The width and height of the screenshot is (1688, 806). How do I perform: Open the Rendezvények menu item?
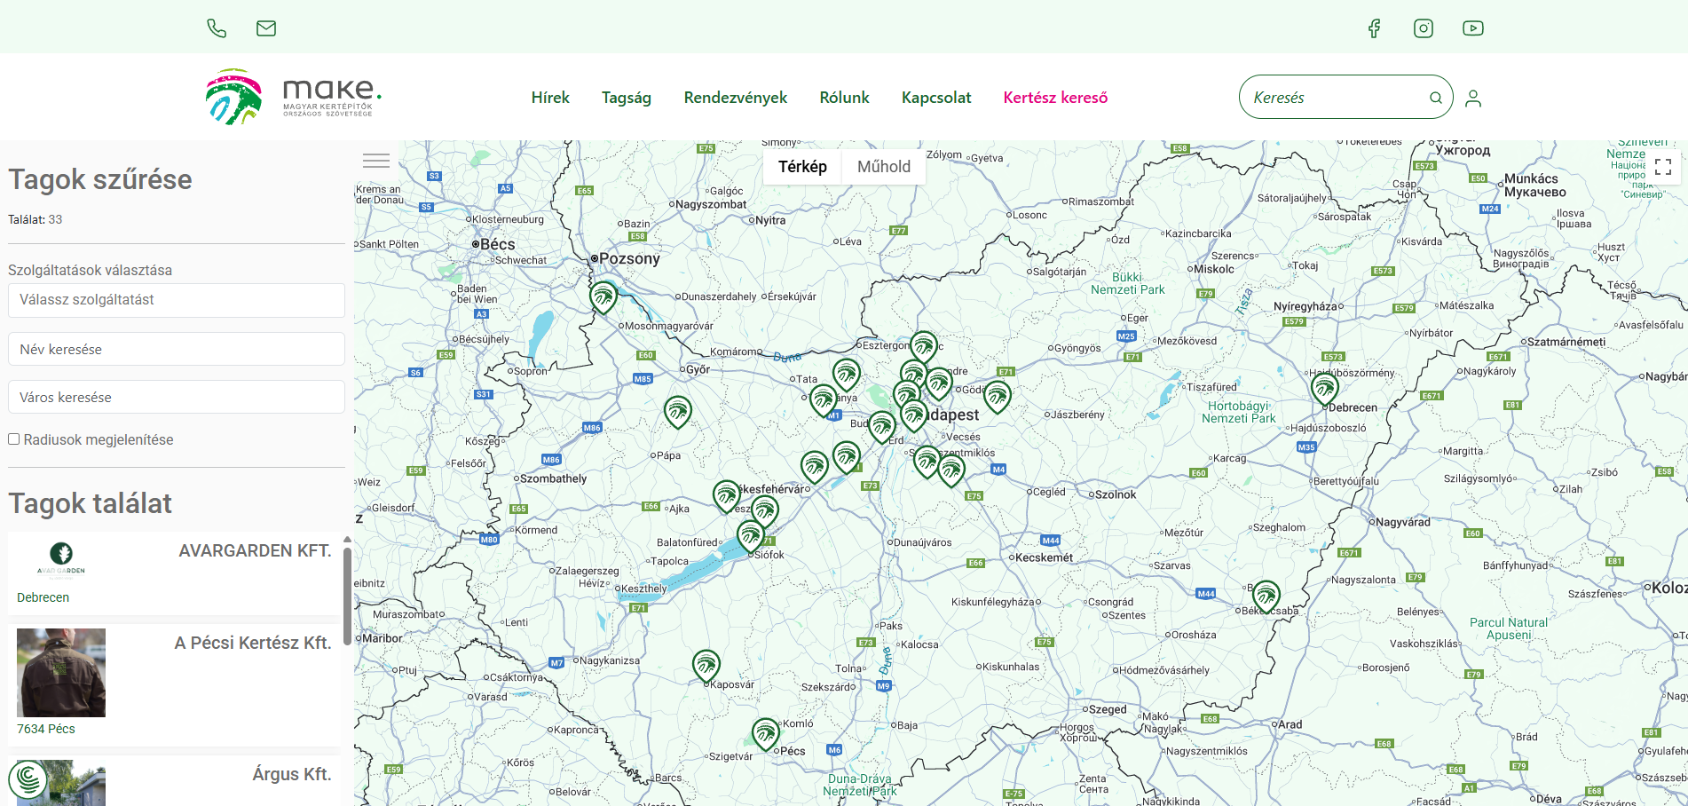coord(735,98)
